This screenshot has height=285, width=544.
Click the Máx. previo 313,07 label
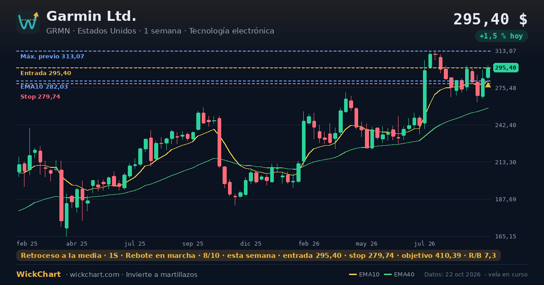(x=52, y=57)
